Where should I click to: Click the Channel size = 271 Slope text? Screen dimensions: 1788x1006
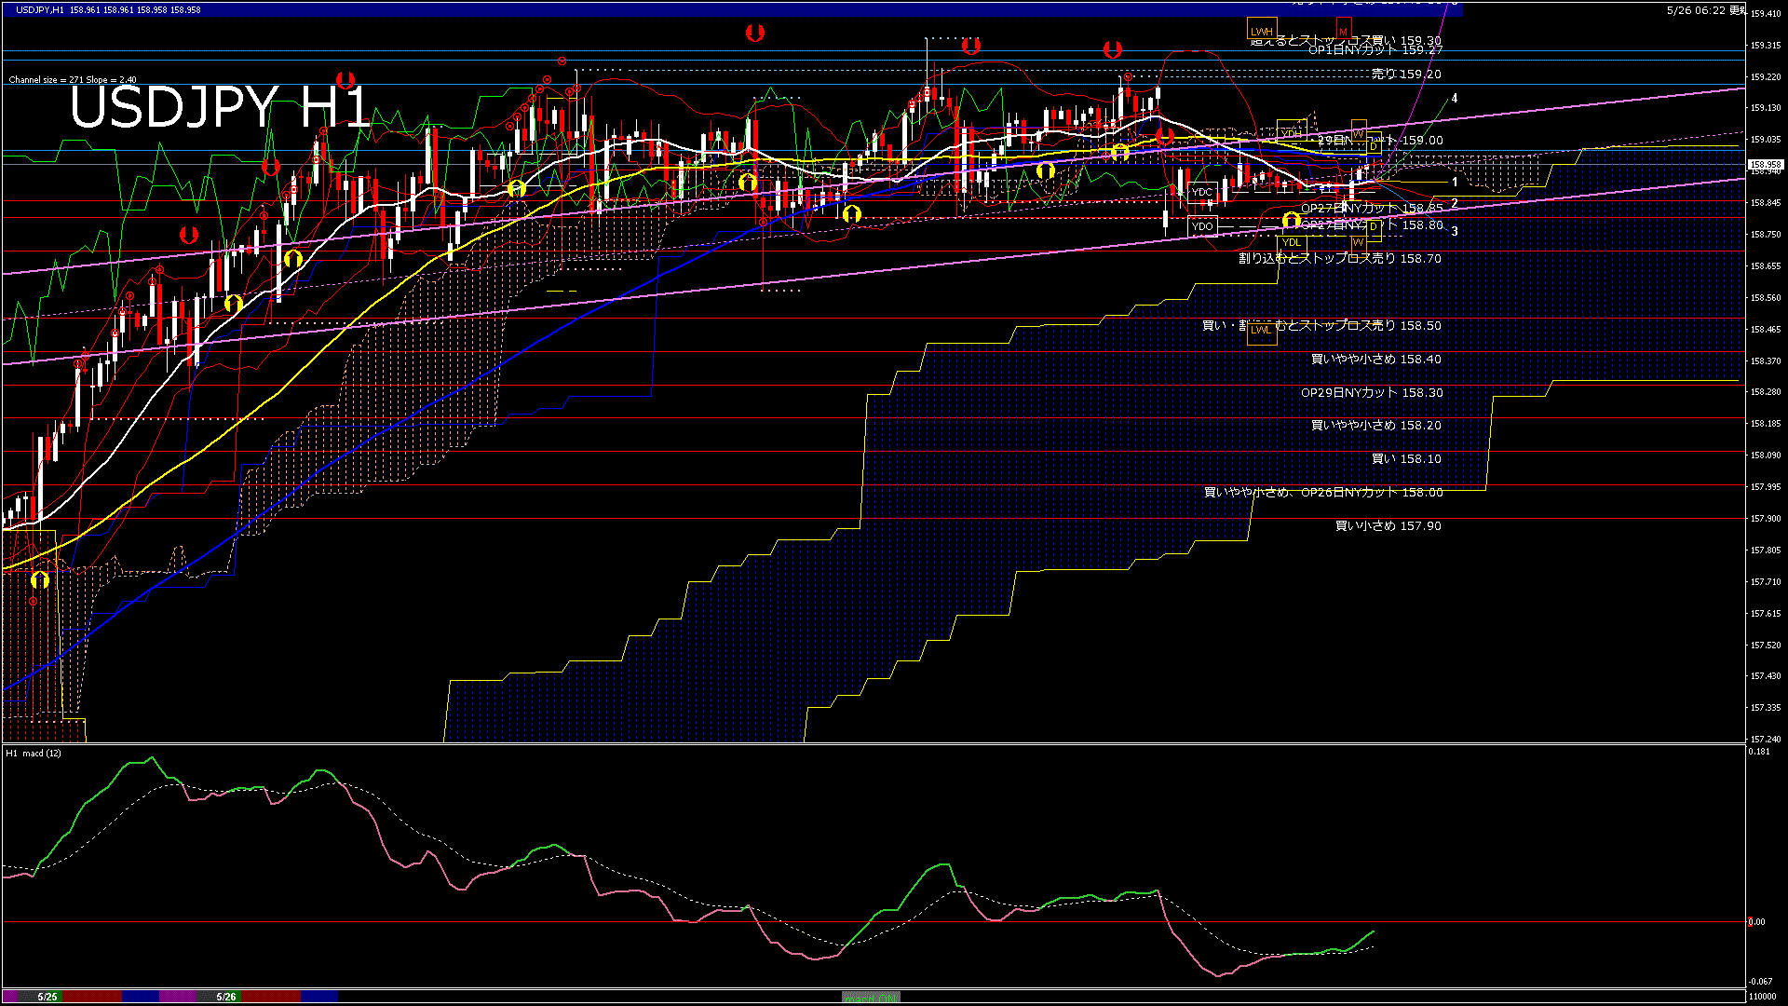[x=73, y=80]
